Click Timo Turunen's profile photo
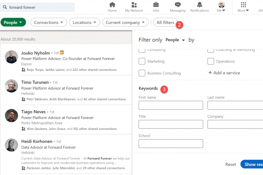 tap(11, 86)
